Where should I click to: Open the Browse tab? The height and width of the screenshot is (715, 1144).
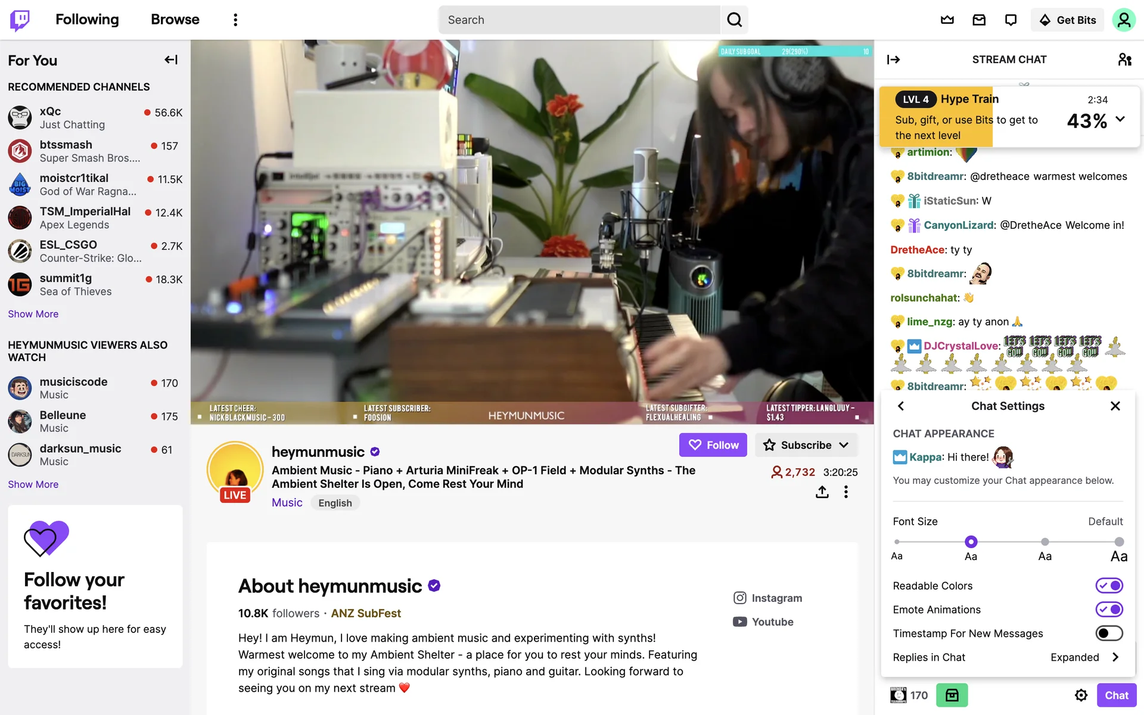pyautogui.click(x=175, y=20)
